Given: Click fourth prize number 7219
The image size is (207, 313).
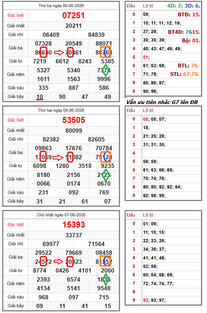Looking at the screenshot, I should pyautogui.click(x=40, y=61).
